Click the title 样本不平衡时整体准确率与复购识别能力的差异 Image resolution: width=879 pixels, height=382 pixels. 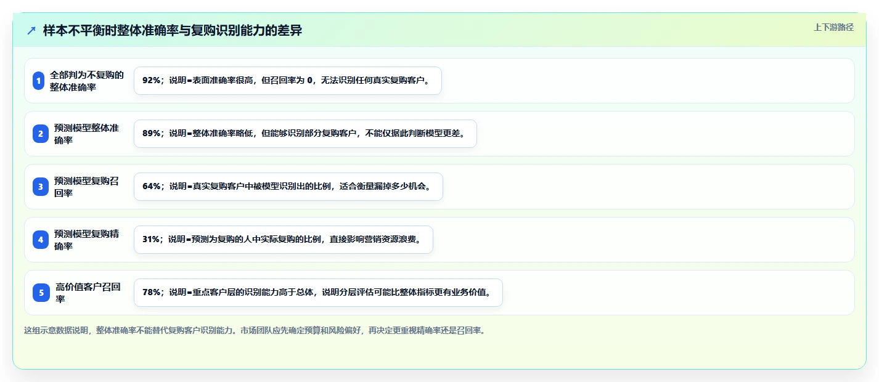(x=173, y=30)
